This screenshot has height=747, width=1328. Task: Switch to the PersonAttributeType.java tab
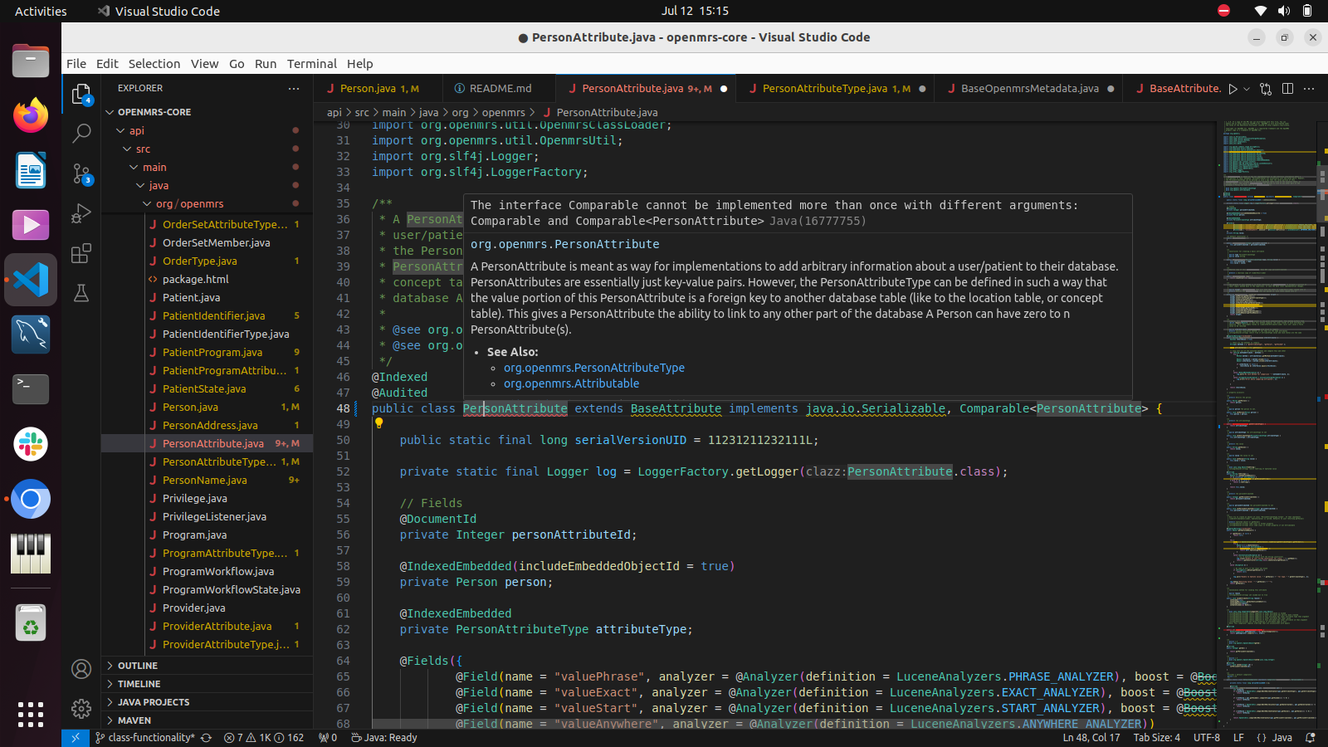(834, 88)
